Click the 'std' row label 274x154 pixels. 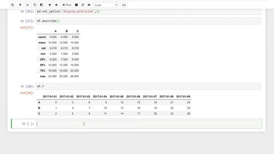point(44,48)
